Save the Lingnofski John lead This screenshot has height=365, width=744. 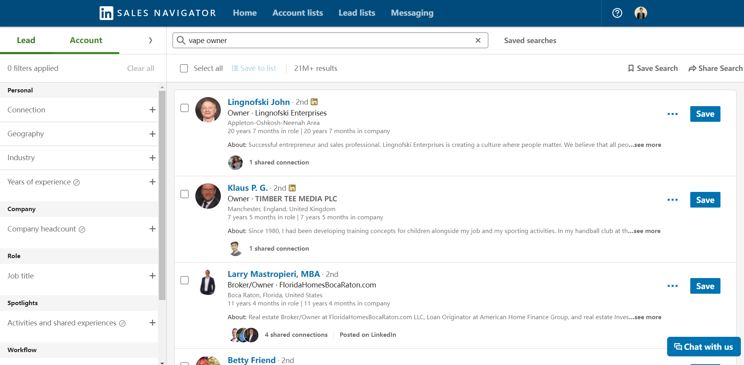pos(705,114)
